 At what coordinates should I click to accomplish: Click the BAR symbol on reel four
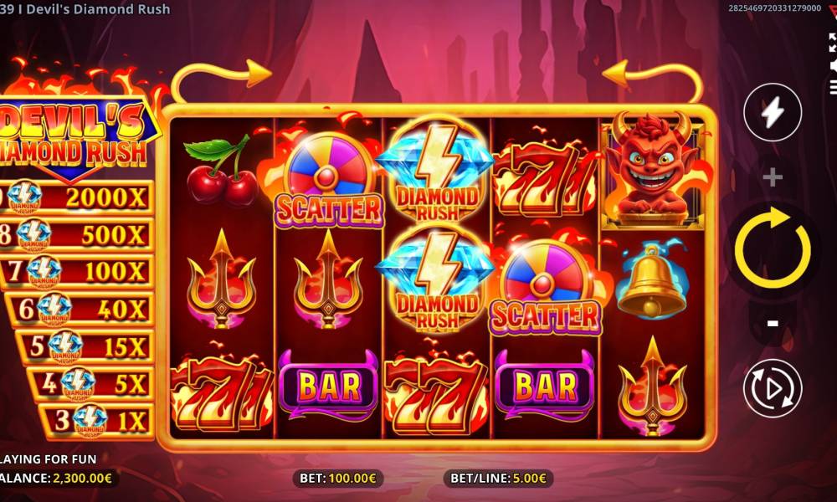click(x=545, y=385)
